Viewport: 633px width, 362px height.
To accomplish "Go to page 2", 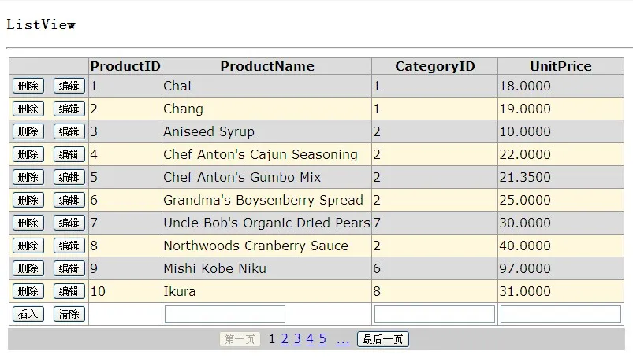I will (285, 339).
